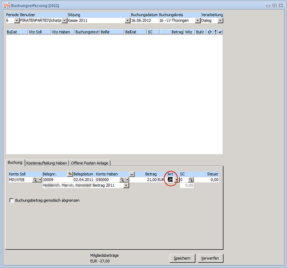Open the Offene Posten Anlage tab

[x=89, y=163]
